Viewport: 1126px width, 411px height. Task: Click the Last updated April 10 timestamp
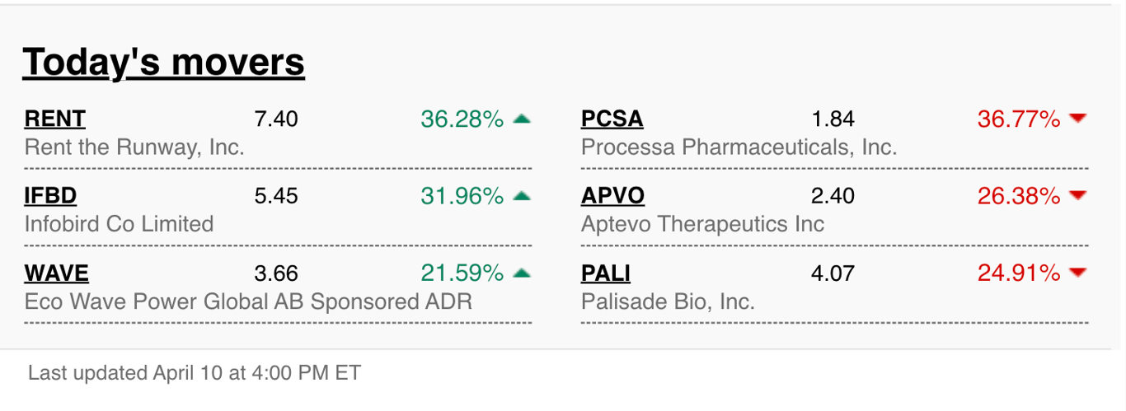(x=195, y=373)
